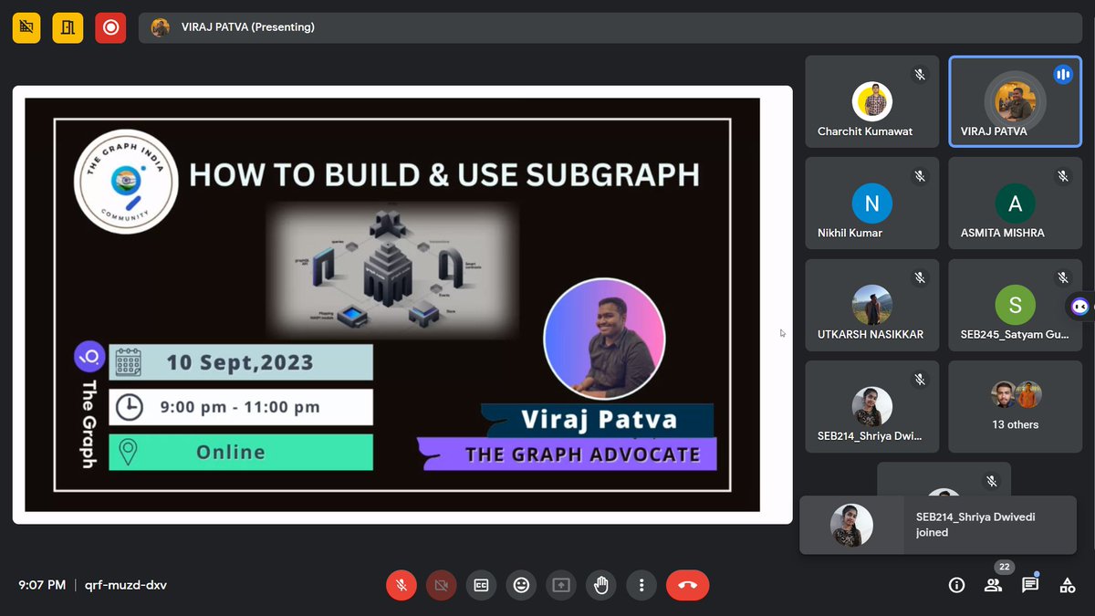Open chat with everyone icon
The height and width of the screenshot is (616, 1095).
point(1030,585)
